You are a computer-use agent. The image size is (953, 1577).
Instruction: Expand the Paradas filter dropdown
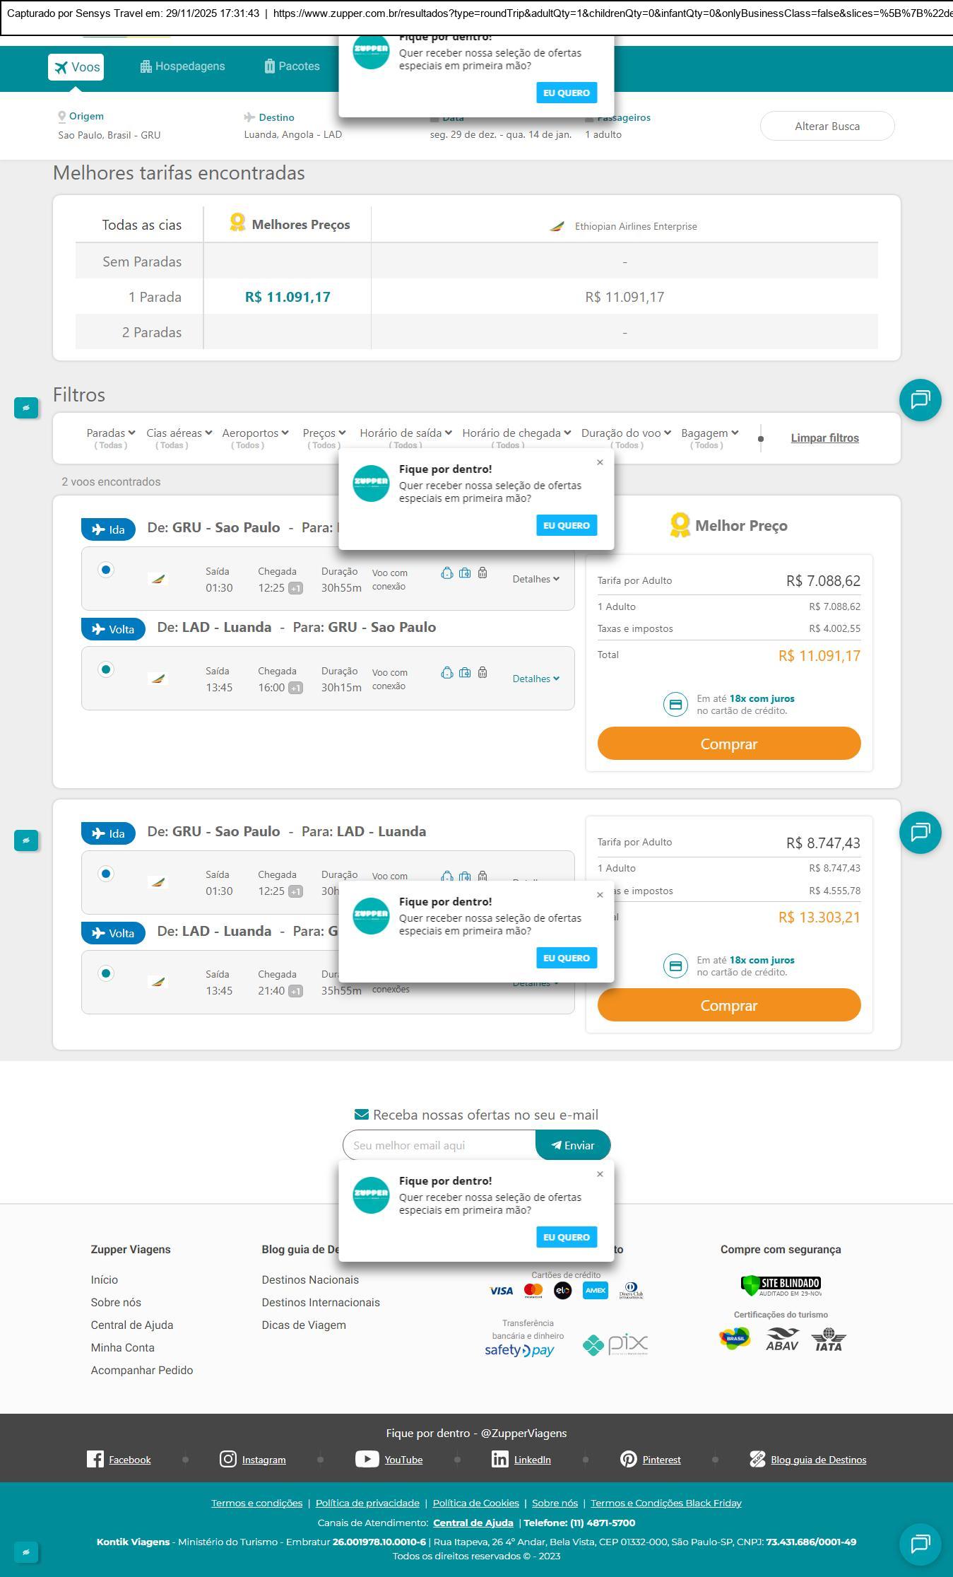click(x=110, y=433)
